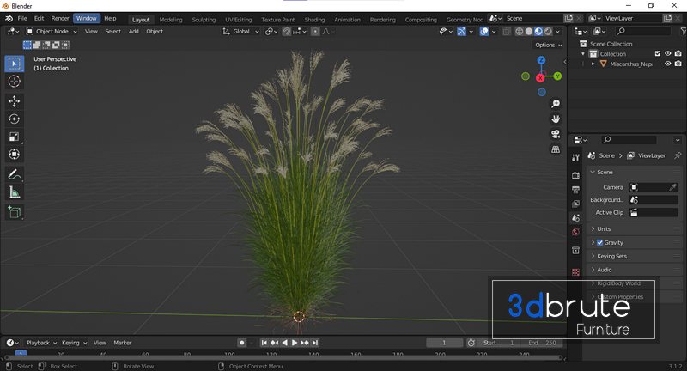This screenshot has height=371, width=687.
Task: Open the Output properties tab
Action: (x=575, y=190)
